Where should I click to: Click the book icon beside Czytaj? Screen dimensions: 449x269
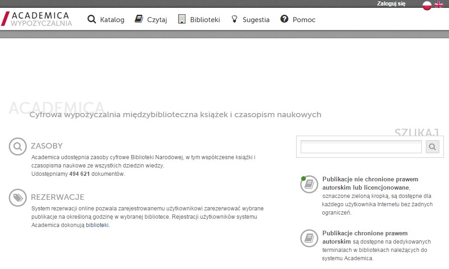pyautogui.click(x=139, y=19)
